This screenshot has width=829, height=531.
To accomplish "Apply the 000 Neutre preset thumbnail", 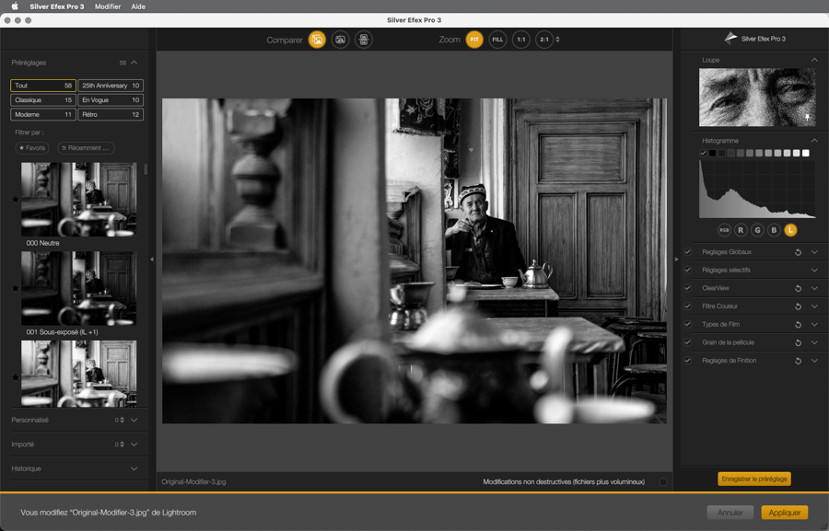I will [79, 199].
